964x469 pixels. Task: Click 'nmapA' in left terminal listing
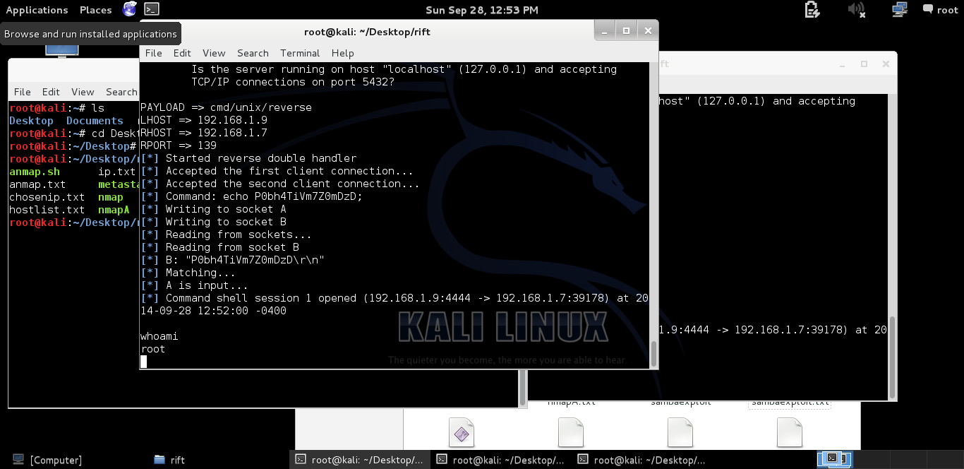(114, 210)
